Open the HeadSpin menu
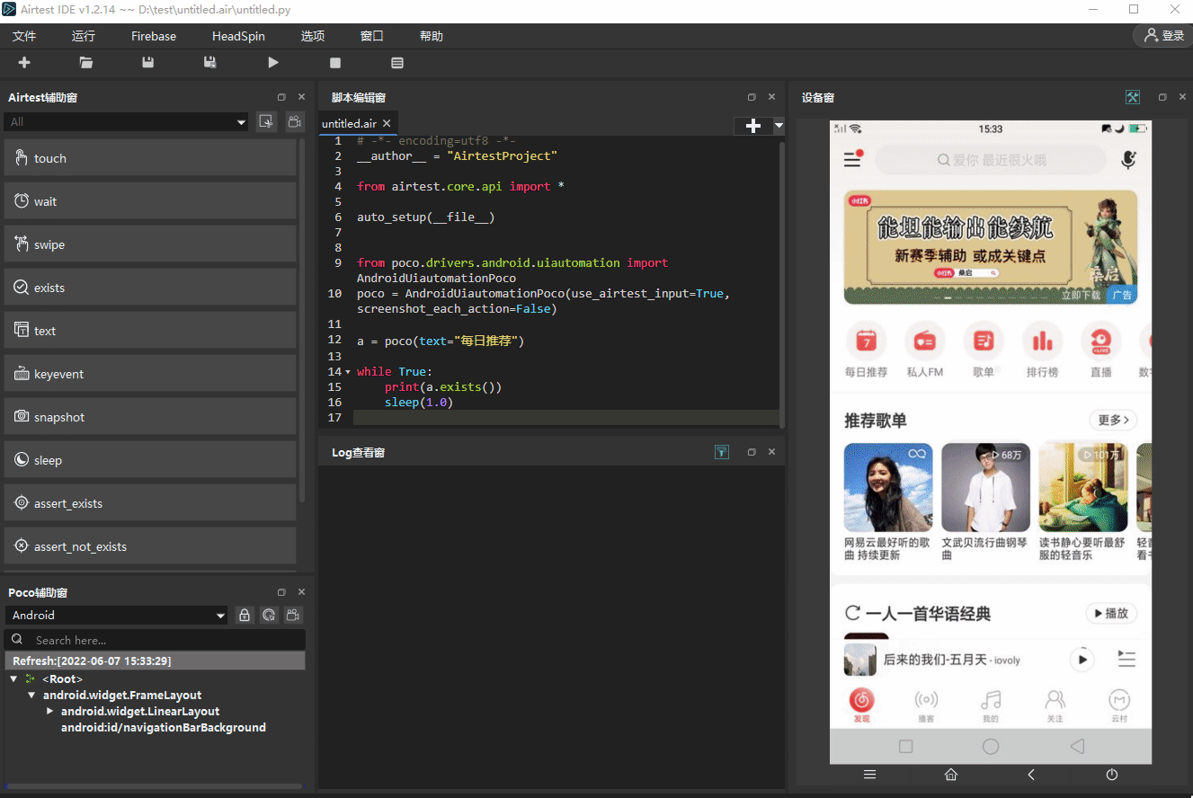This screenshot has height=798, width=1193. coord(238,36)
